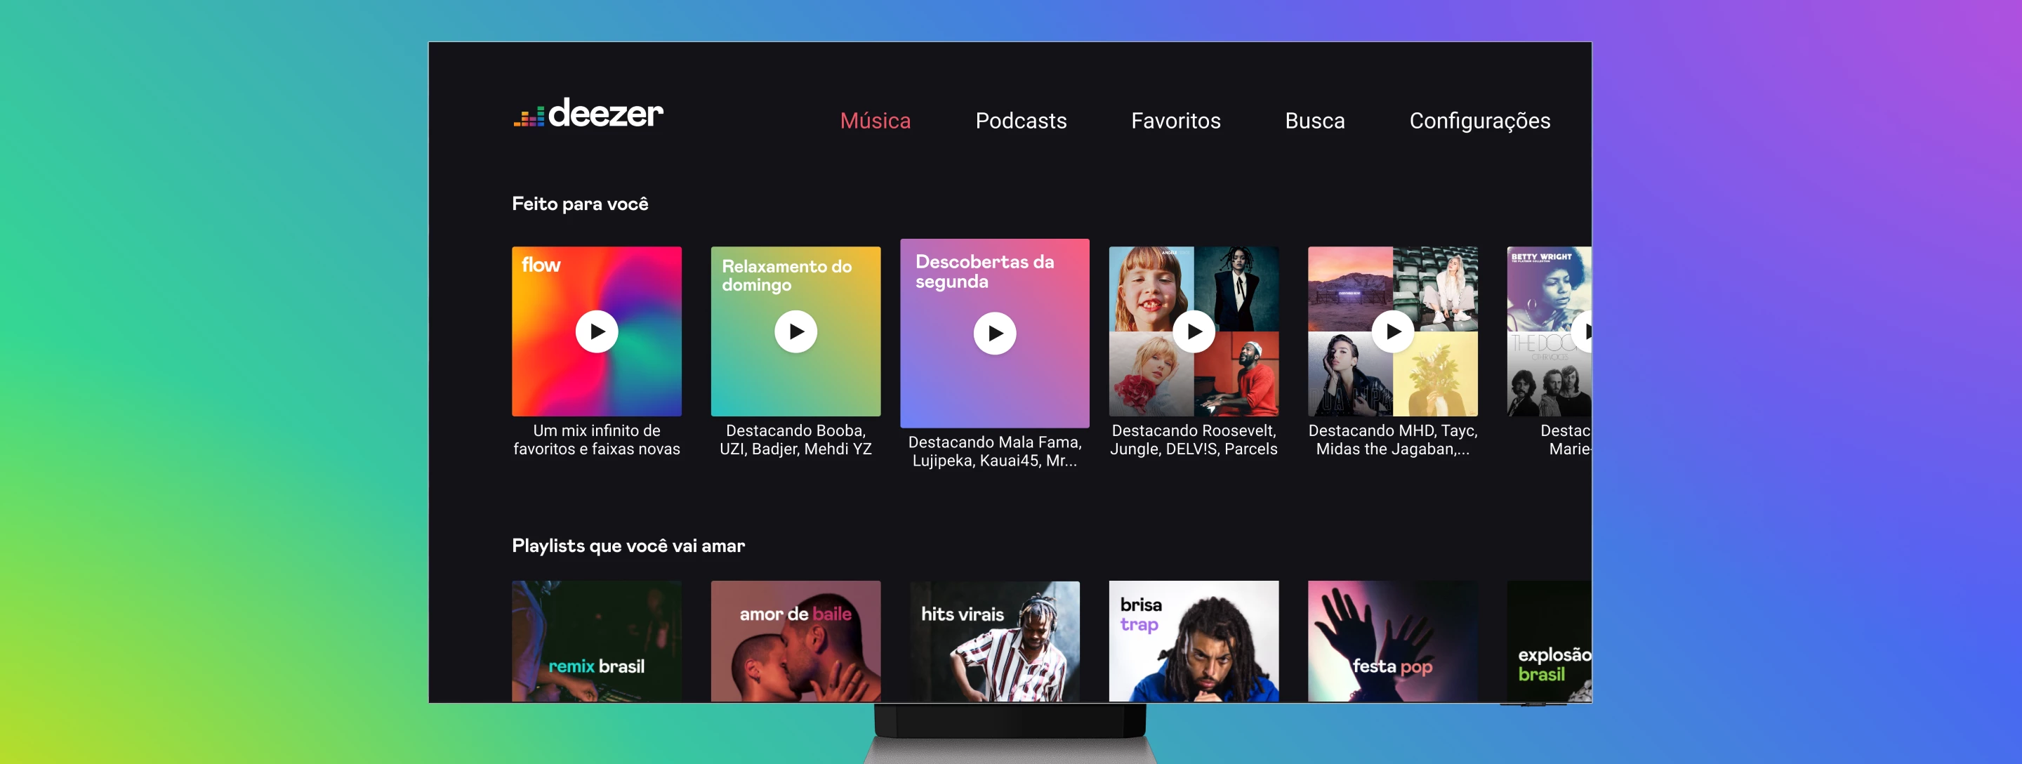
Task: Switch to the Podcasts tab
Action: point(1020,120)
